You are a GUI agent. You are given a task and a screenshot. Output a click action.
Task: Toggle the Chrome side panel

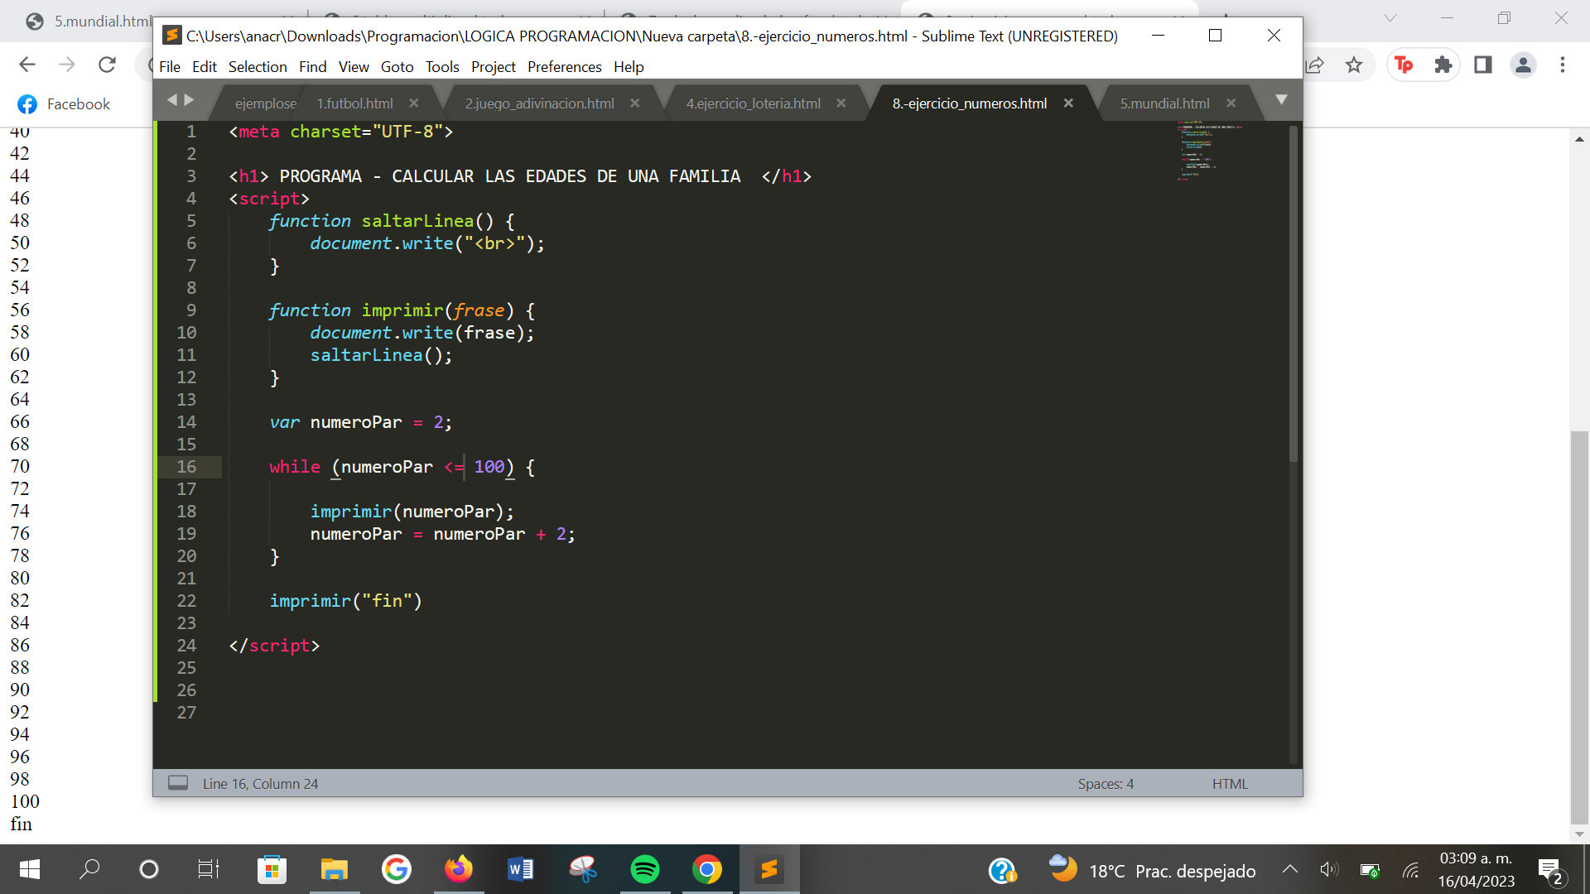coord(1483,65)
